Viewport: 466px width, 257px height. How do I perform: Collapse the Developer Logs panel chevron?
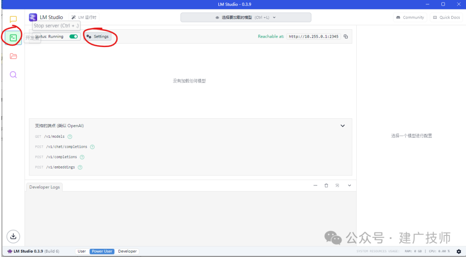tap(349, 185)
